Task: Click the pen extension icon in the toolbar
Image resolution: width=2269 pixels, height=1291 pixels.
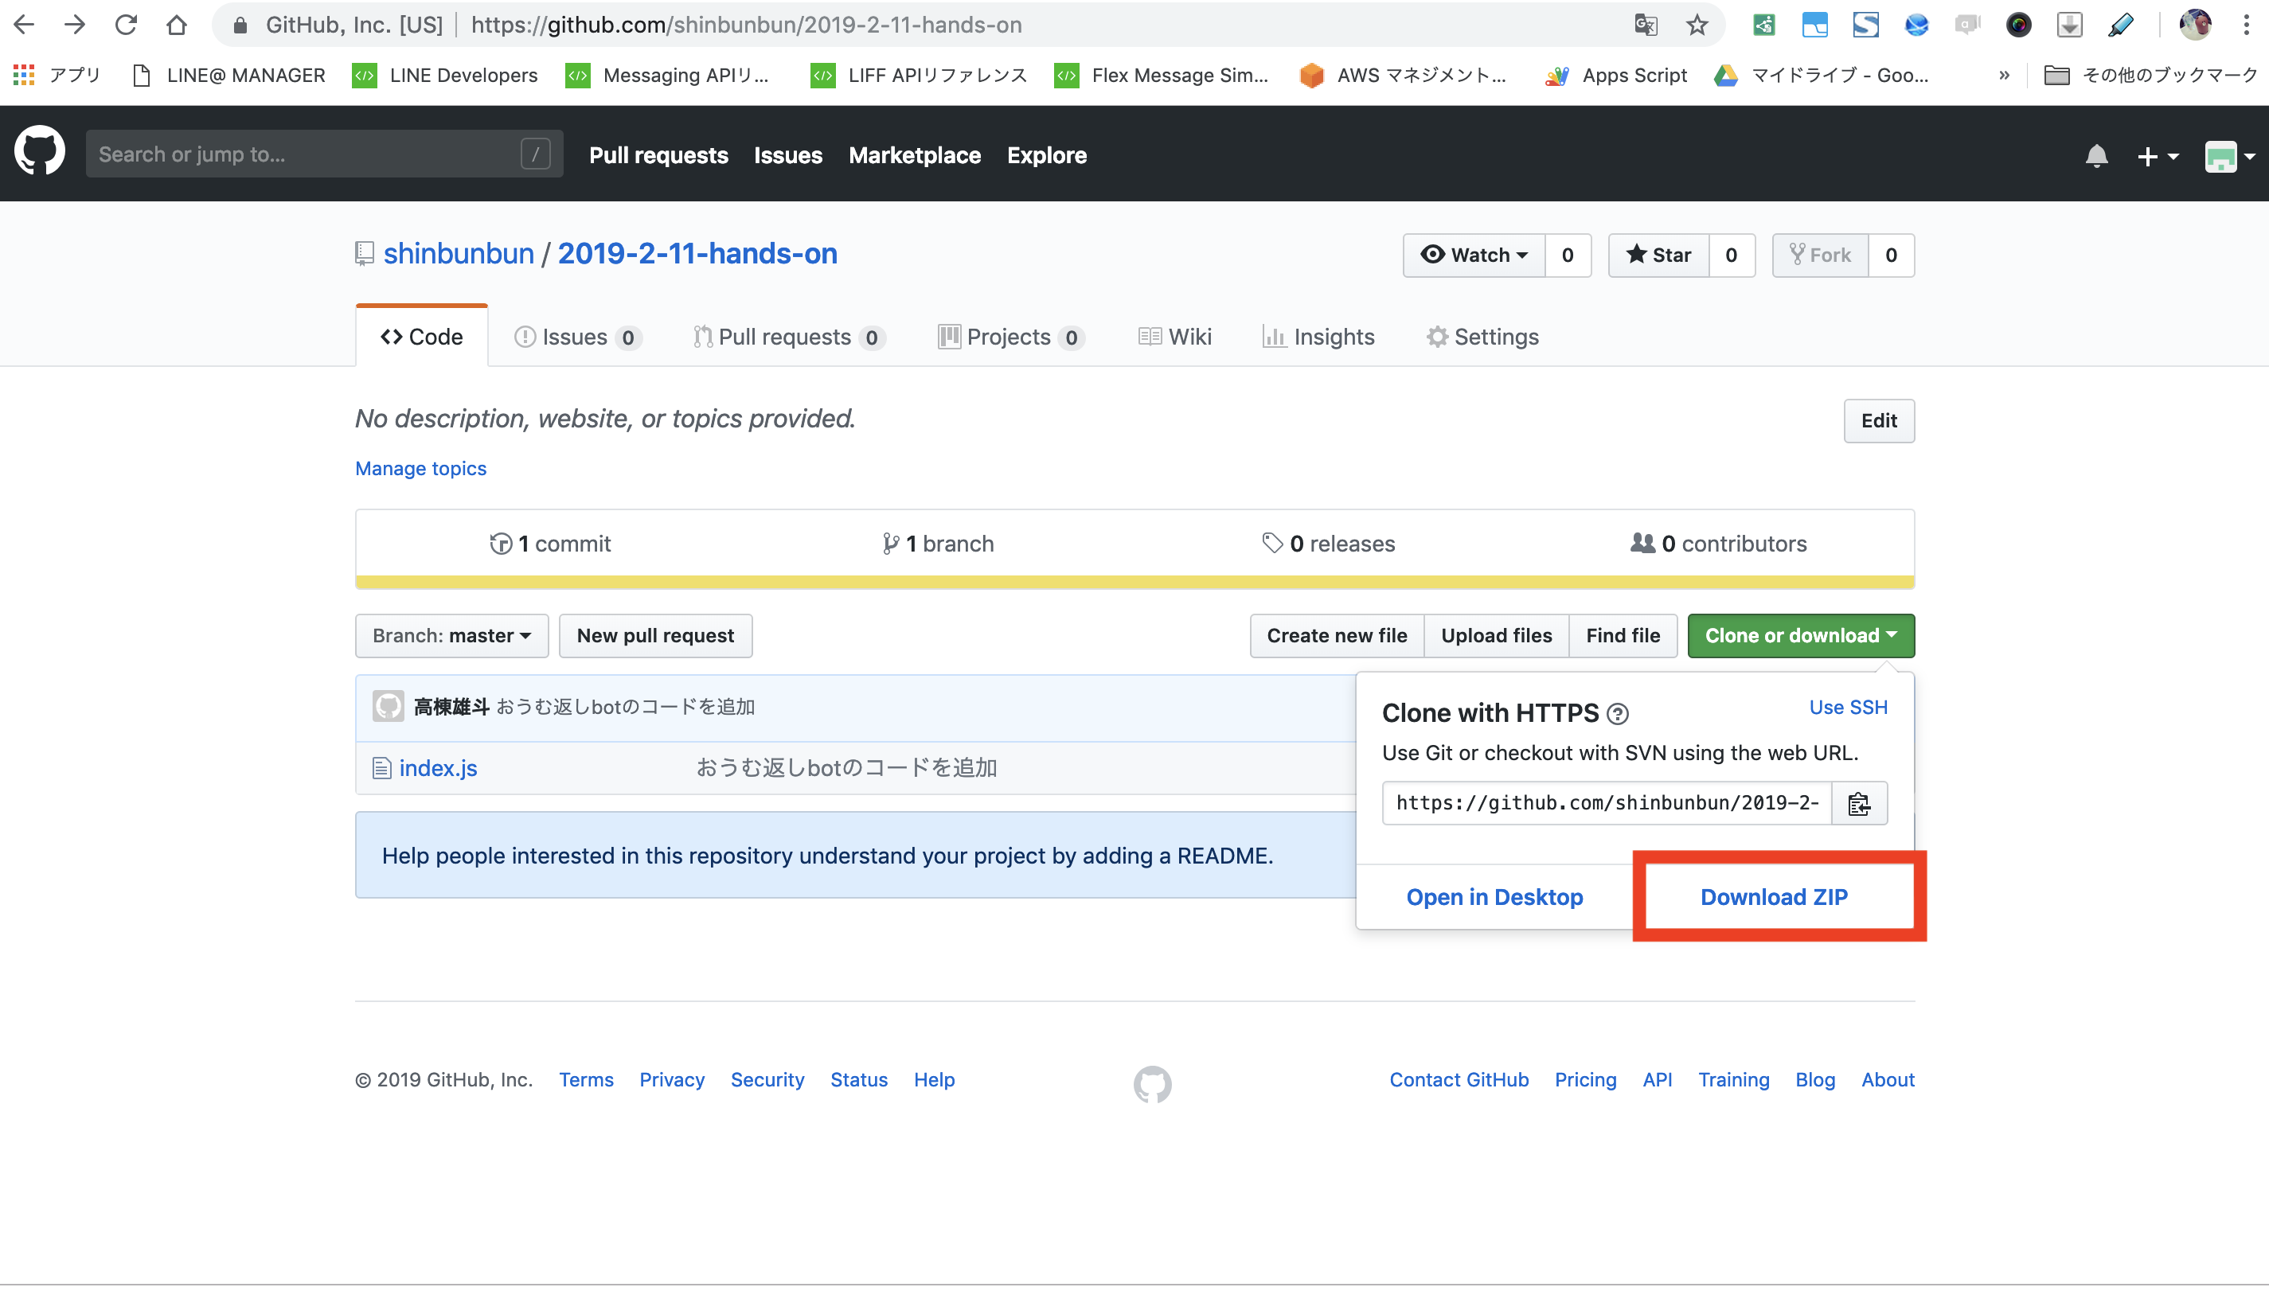Action: coord(2120,25)
